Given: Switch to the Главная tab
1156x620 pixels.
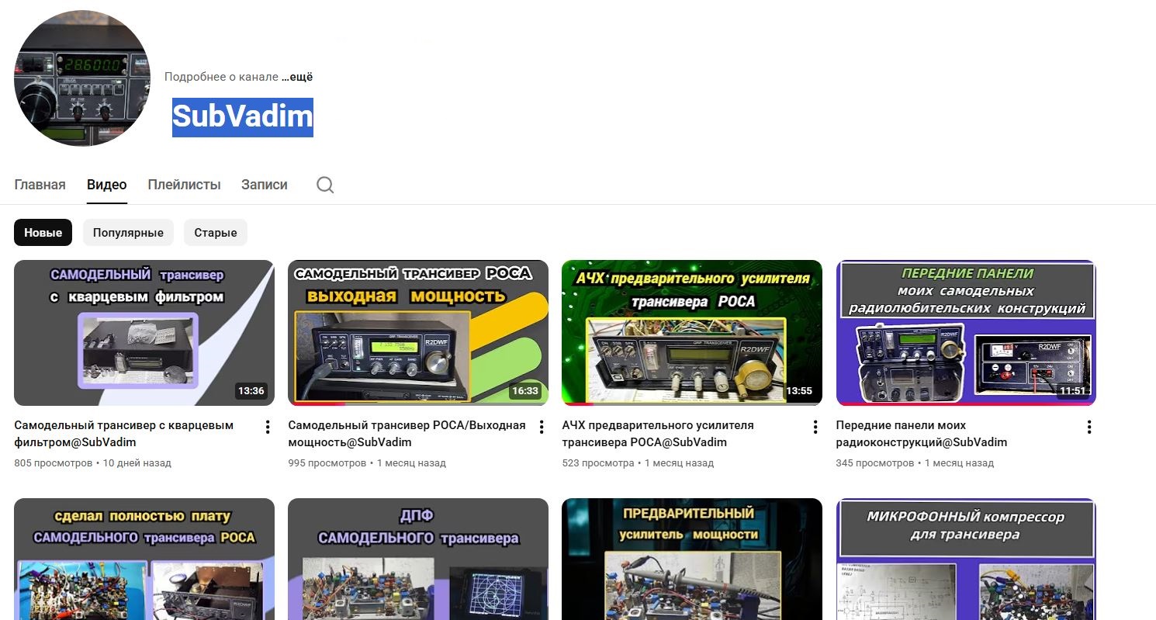Looking at the screenshot, I should point(40,185).
